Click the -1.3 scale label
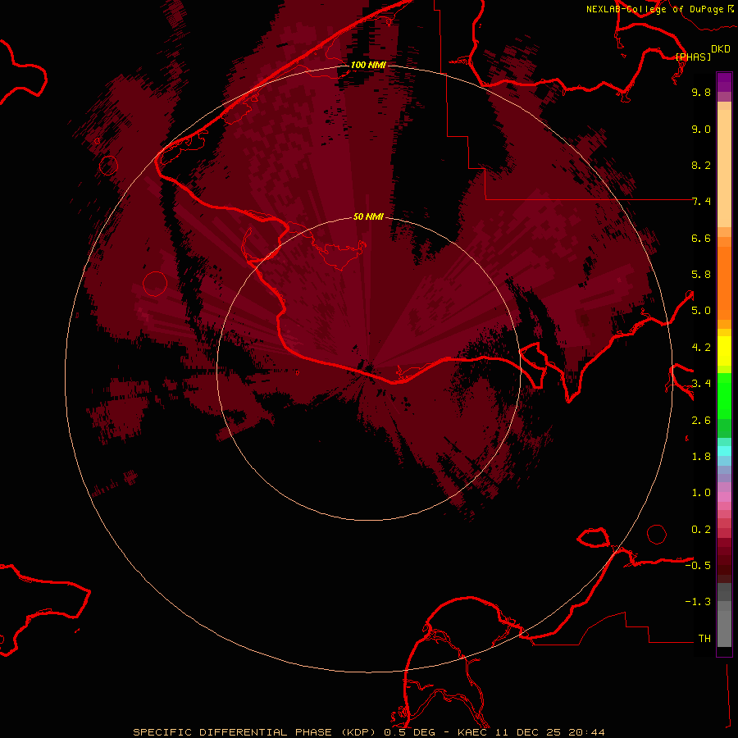738x738 pixels. (x=698, y=602)
